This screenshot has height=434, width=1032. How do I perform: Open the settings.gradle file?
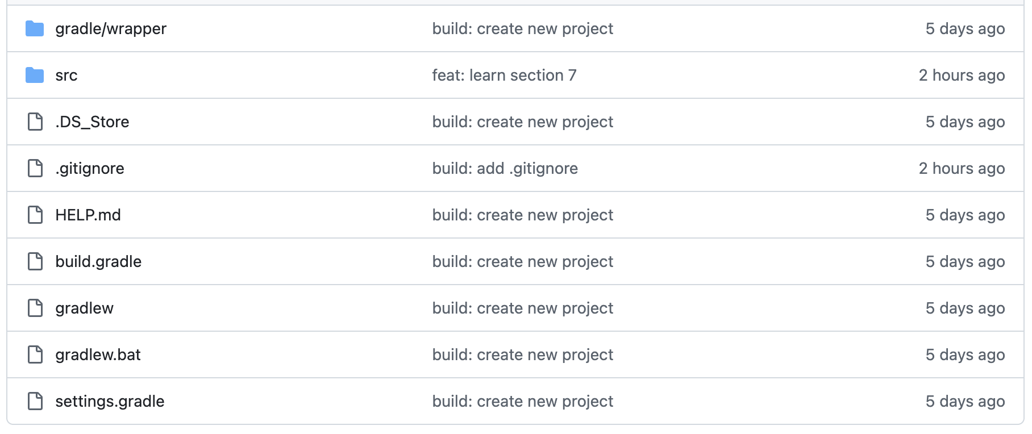tap(110, 401)
